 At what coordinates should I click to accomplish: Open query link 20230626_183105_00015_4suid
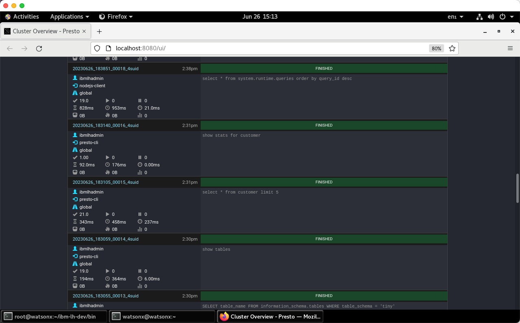pos(106,182)
